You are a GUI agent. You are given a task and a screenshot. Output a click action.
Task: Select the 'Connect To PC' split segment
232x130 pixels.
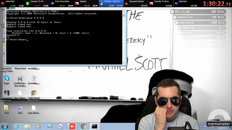(x=37, y=4)
